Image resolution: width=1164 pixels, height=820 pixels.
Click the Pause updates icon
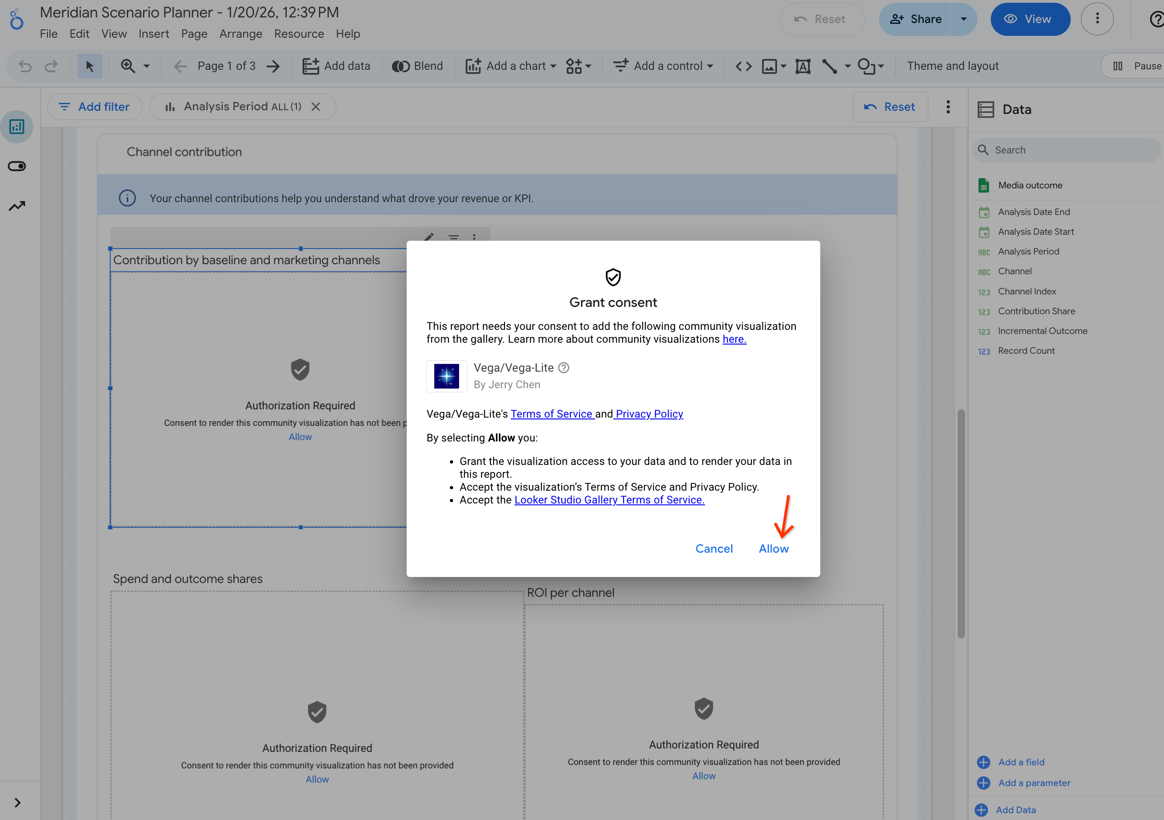pos(1118,65)
